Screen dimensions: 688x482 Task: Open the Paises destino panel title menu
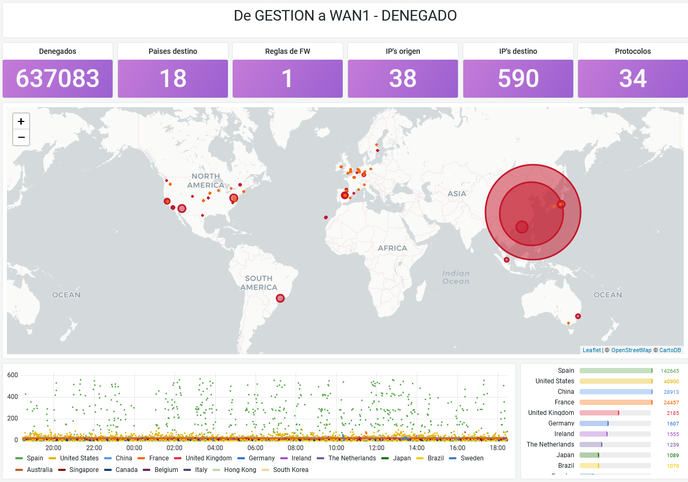[173, 51]
